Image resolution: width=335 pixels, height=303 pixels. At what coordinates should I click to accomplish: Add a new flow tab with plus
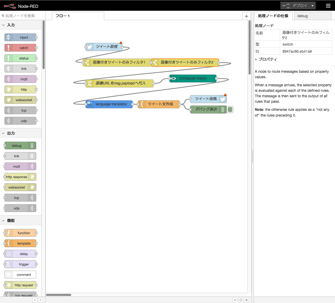pos(246,16)
